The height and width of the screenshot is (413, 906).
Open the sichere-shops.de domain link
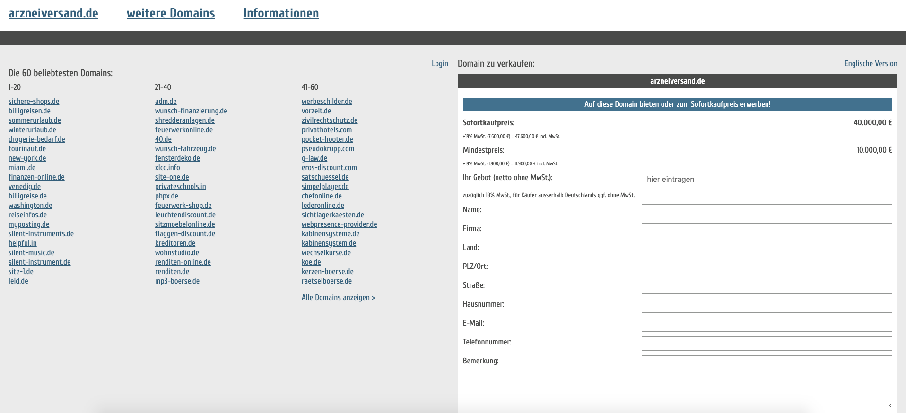pyautogui.click(x=34, y=102)
